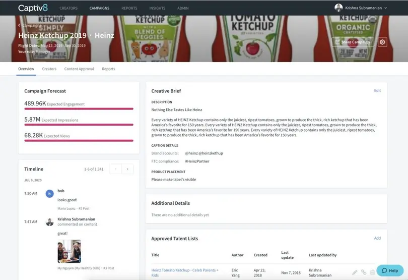Add an Approved Talent List
This screenshot has height=280, width=408.
click(377, 238)
